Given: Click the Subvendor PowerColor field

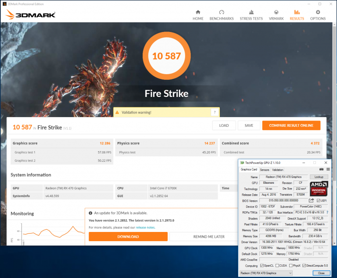Looking at the screenshot, I should 311,207.
